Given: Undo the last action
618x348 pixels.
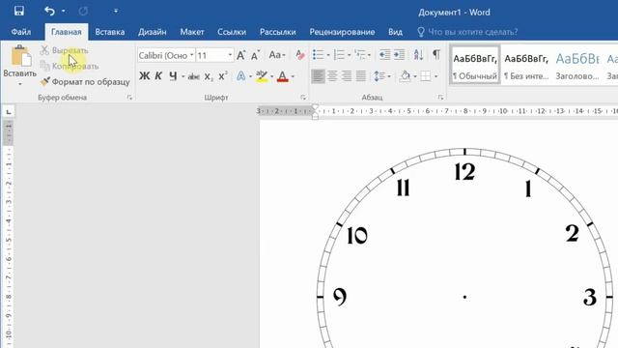Looking at the screenshot, I should pyautogui.click(x=49, y=11).
